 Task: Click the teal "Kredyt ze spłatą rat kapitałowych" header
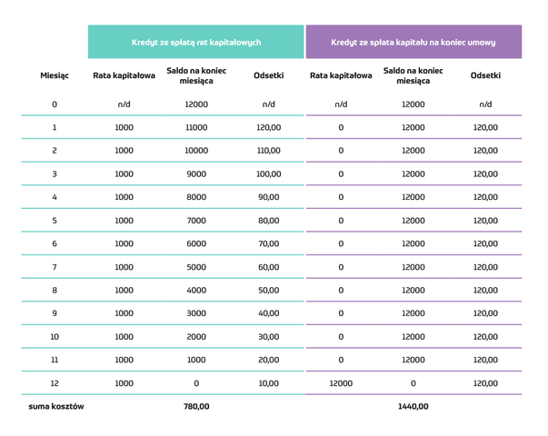(x=195, y=42)
